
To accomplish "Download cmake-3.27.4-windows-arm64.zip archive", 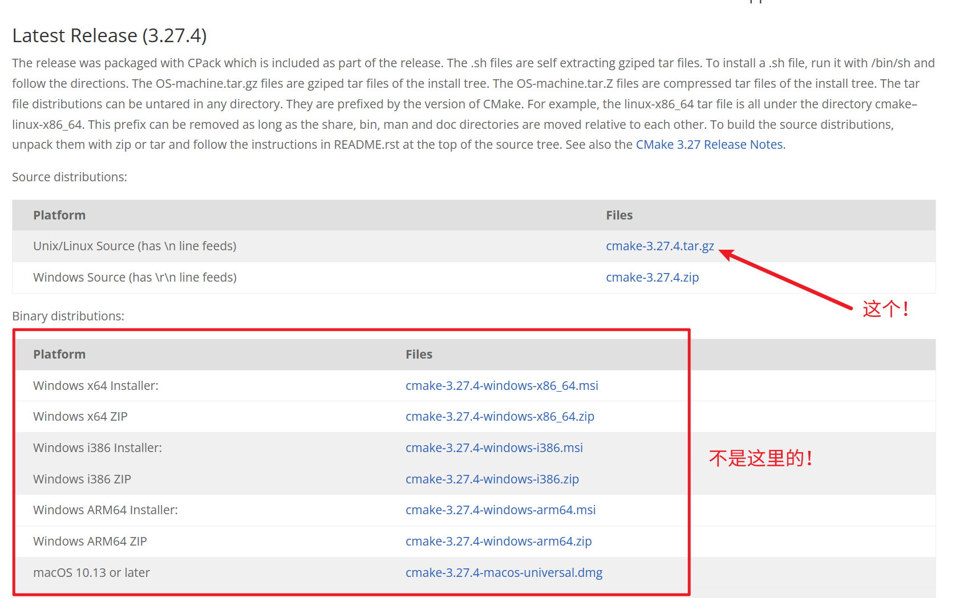I will pos(499,542).
